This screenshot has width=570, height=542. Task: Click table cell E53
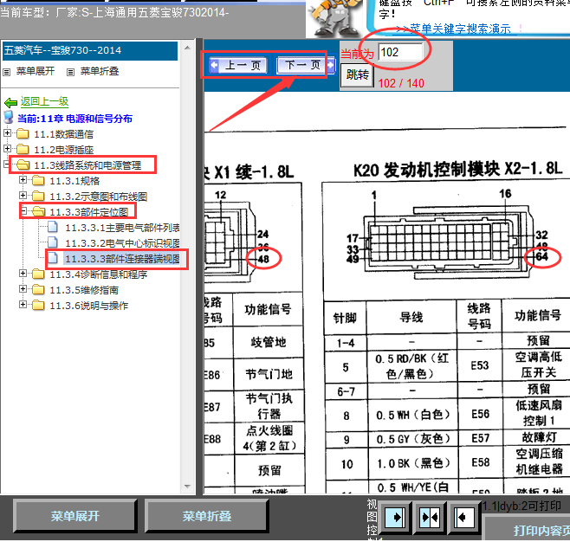coord(480,365)
